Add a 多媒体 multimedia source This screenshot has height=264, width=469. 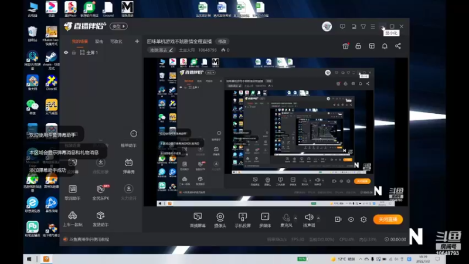click(265, 219)
